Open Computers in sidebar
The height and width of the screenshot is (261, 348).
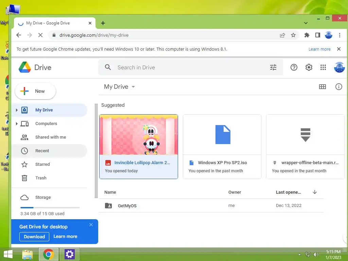pos(49,124)
